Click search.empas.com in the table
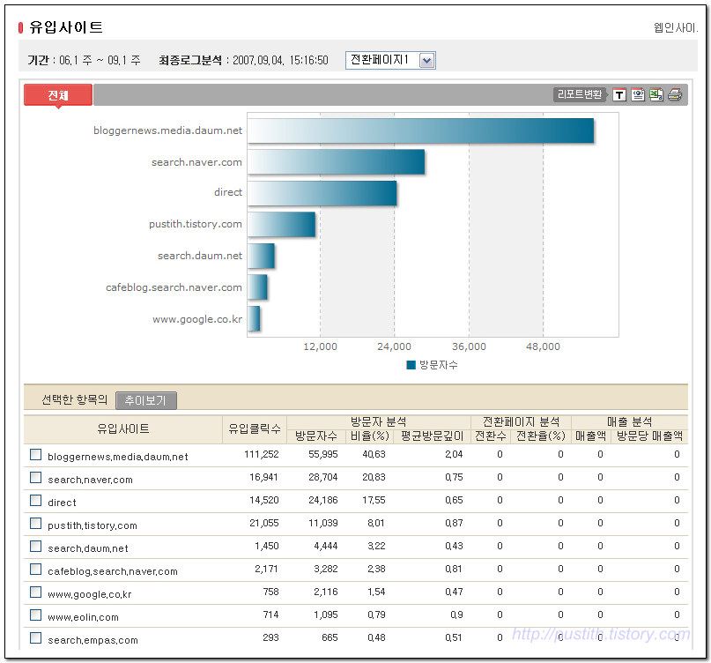 tap(93, 640)
